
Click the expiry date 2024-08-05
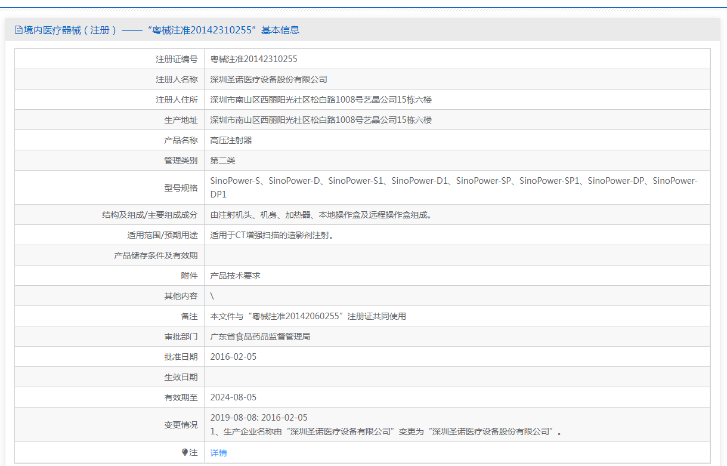[x=234, y=397]
